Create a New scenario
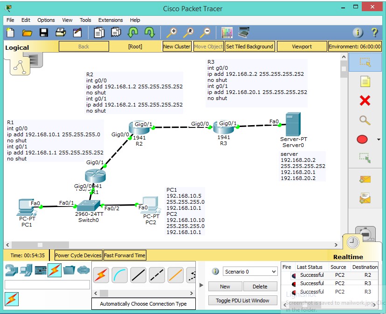The width and height of the screenshot is (386, 314). pos(225,286)
